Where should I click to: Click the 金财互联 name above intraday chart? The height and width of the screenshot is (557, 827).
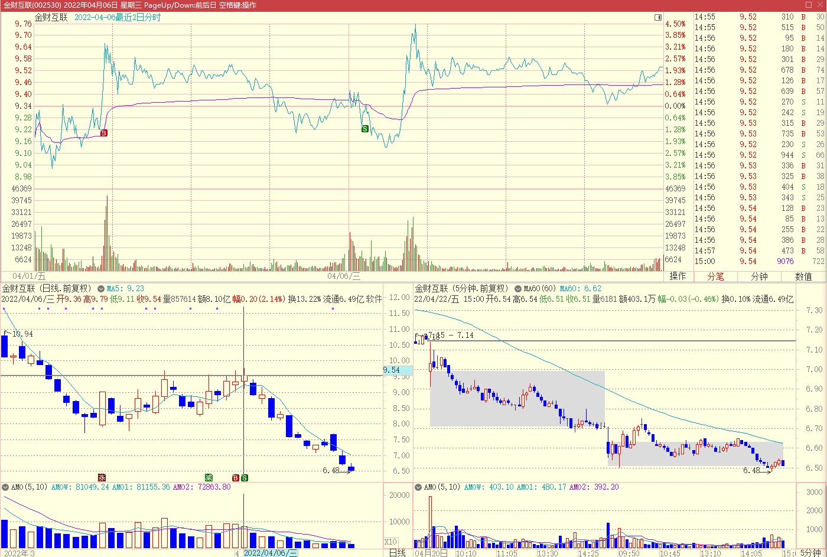click(x=51, y=17)
